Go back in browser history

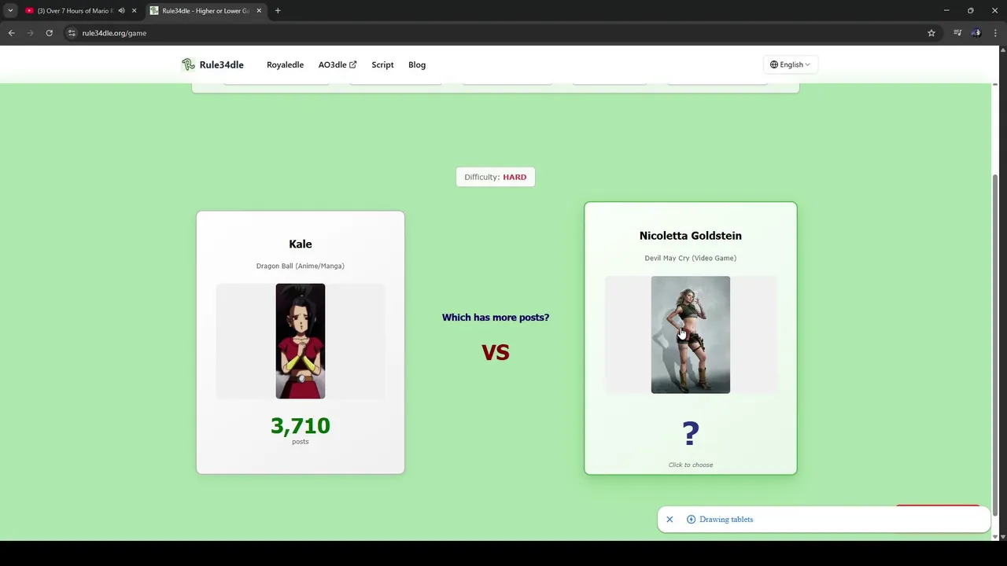click(11, 33)
